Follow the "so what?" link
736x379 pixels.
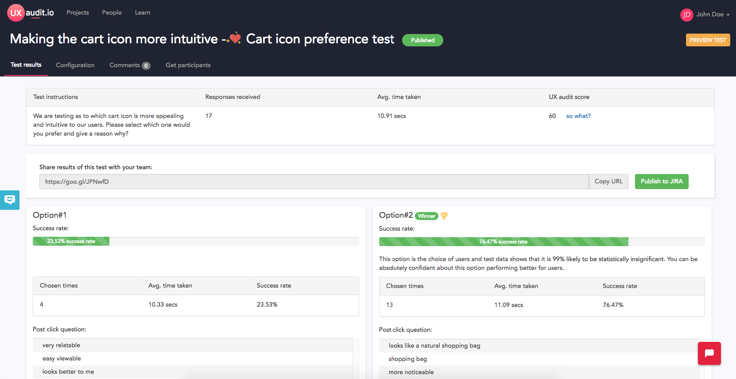578,116
